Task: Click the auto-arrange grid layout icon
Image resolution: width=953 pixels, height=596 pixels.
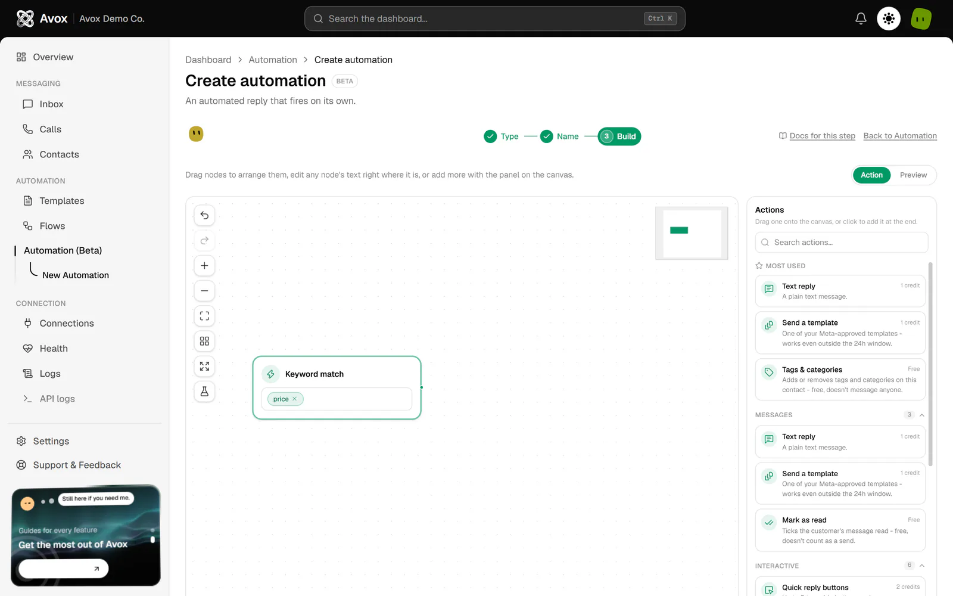Action: 204,341
